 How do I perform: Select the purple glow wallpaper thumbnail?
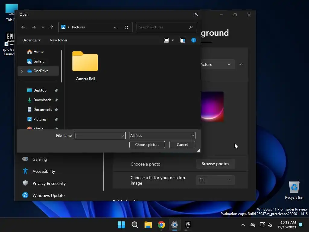point(212,107)
